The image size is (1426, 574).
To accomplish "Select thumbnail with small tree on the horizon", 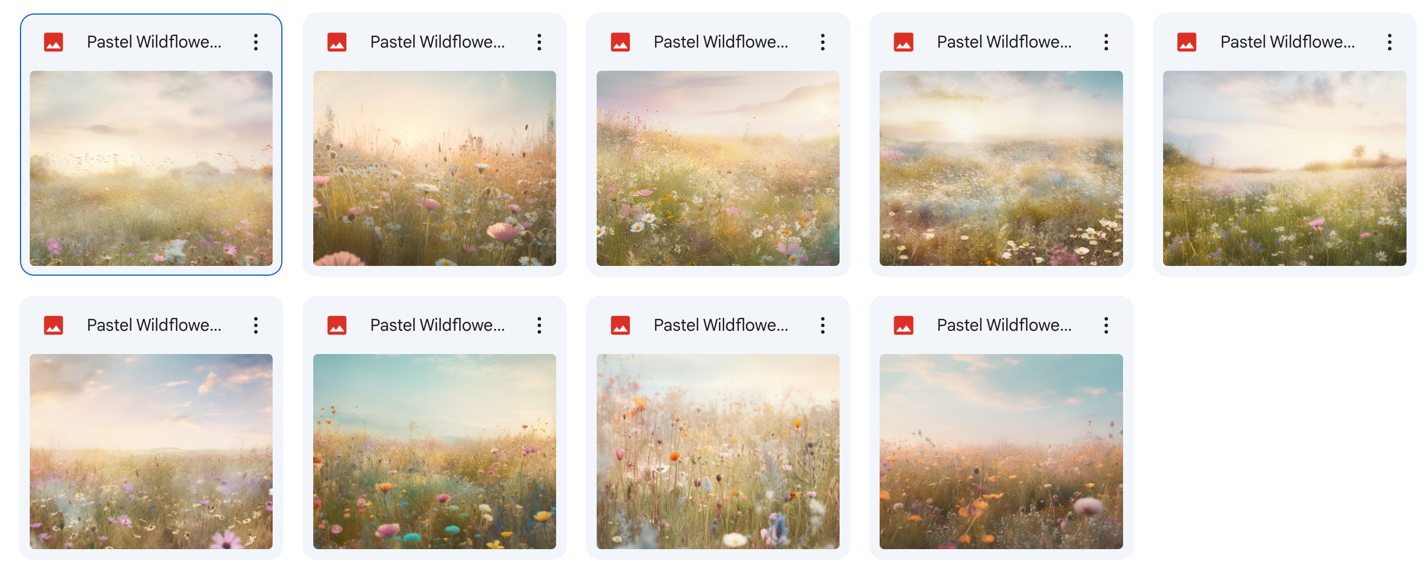I will pos(1284,168).
